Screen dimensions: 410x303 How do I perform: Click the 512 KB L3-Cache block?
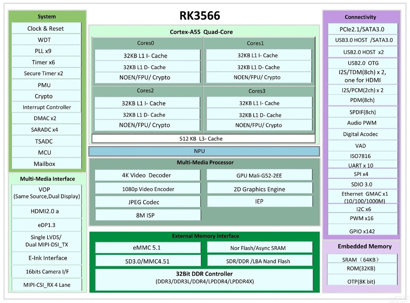203,139
